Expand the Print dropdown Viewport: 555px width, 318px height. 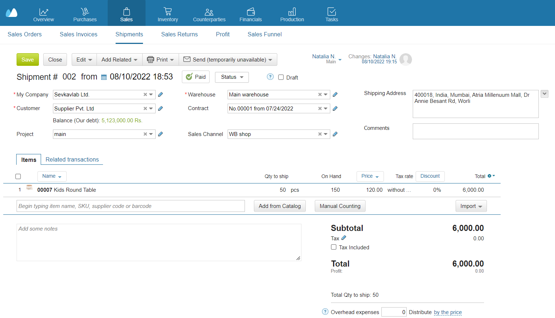click(x=161, y=60)
